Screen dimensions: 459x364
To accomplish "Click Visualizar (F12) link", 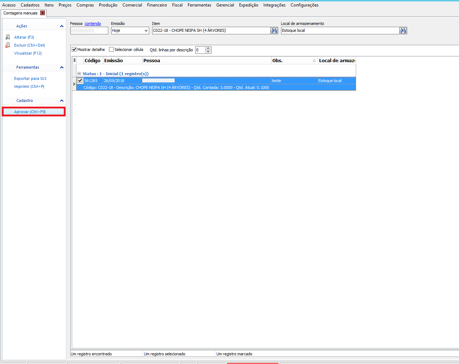I will pos(28,53).
